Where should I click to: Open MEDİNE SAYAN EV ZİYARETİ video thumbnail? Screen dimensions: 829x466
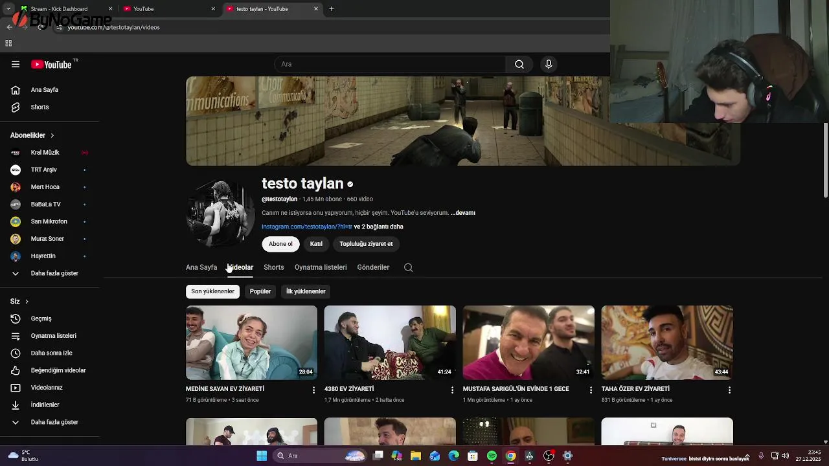(251, 342)
